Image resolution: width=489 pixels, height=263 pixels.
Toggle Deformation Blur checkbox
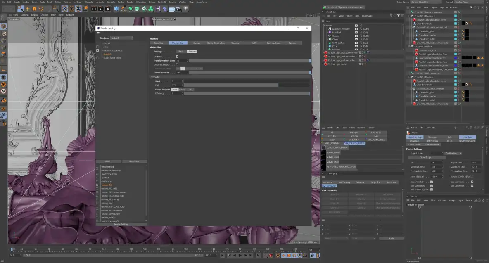(177, 64)
